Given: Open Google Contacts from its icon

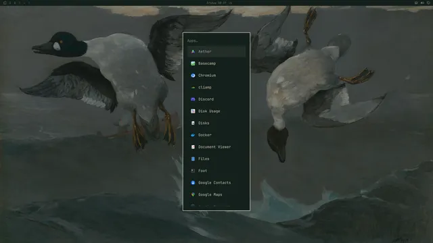Looking at the screenshot, I should coord(193,183).
